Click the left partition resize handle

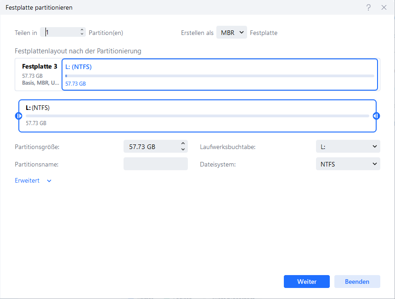click(19, 116)
